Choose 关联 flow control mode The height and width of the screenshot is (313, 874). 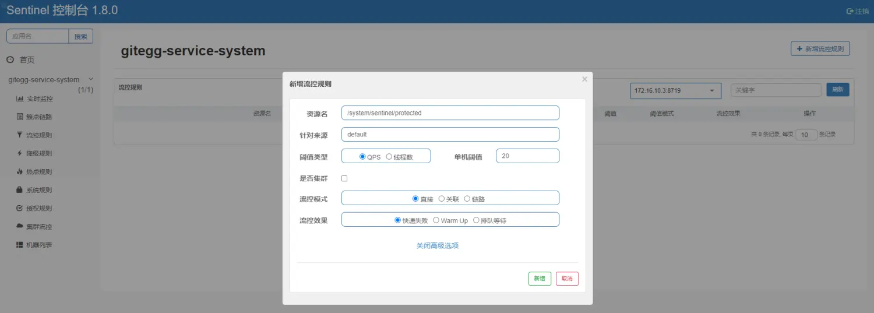pyautogui.click(x=441, y=199)
